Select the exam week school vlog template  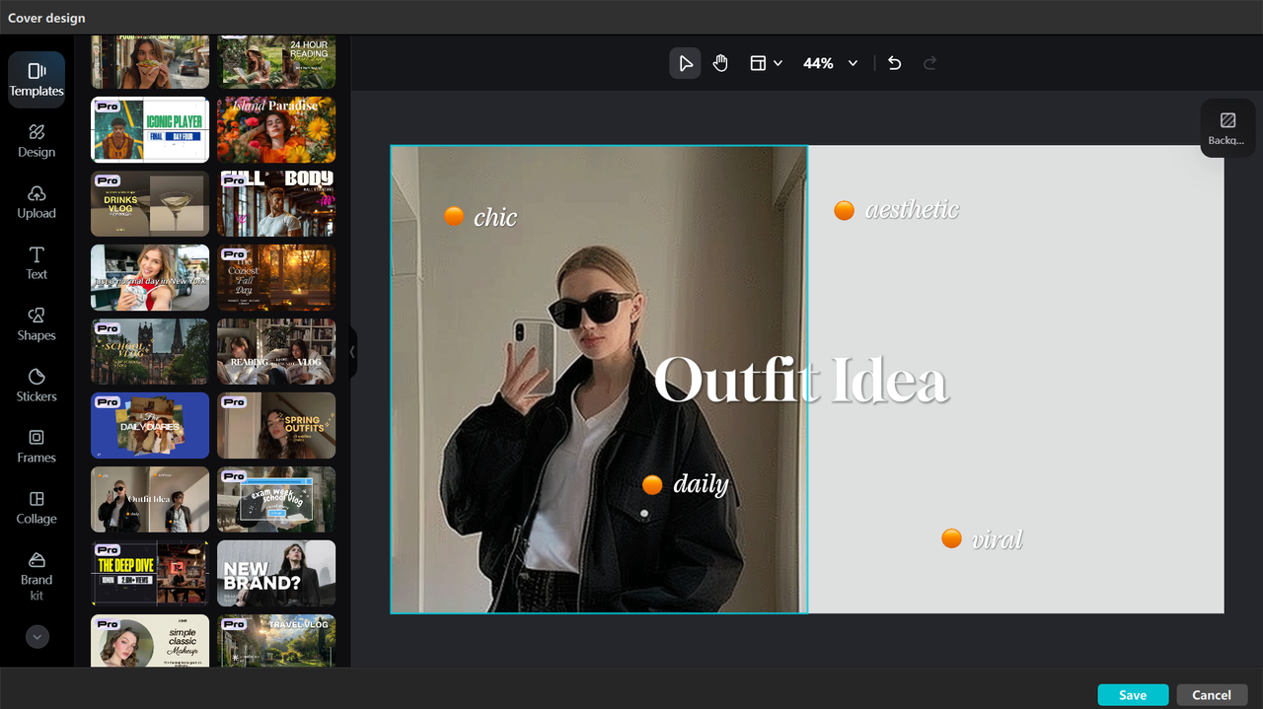(276, 499)
